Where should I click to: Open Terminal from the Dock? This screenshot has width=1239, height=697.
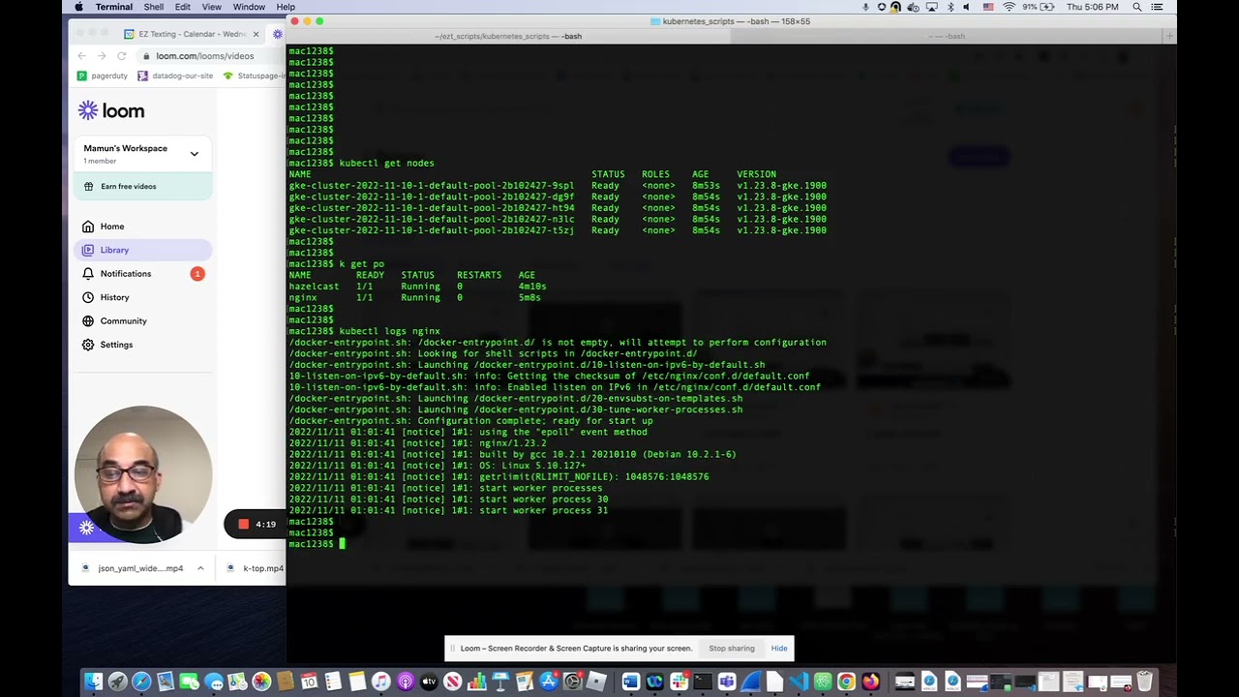tap(703, 682)
